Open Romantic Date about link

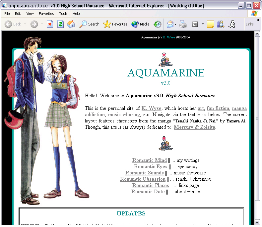pos(148,192)
